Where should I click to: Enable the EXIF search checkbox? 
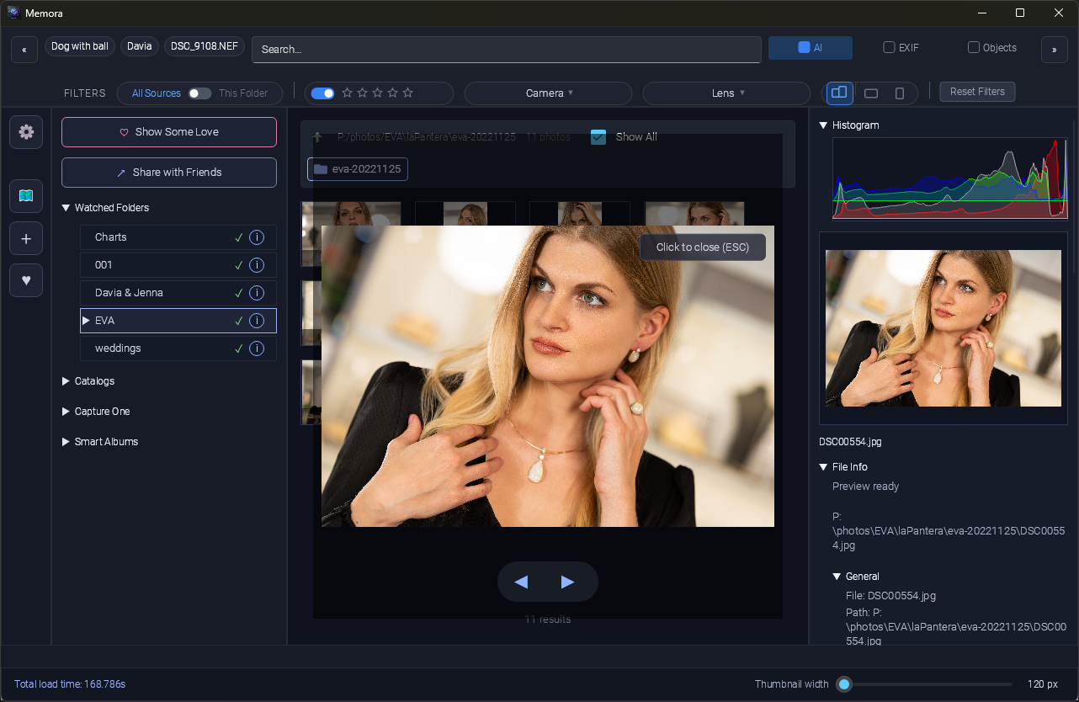(x=889, y=48)
